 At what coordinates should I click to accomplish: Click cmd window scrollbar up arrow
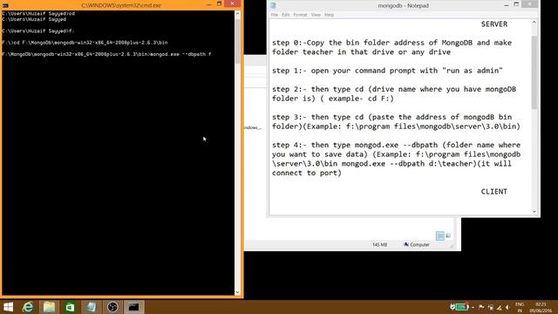pyautogui.click(x=238, y=14)
